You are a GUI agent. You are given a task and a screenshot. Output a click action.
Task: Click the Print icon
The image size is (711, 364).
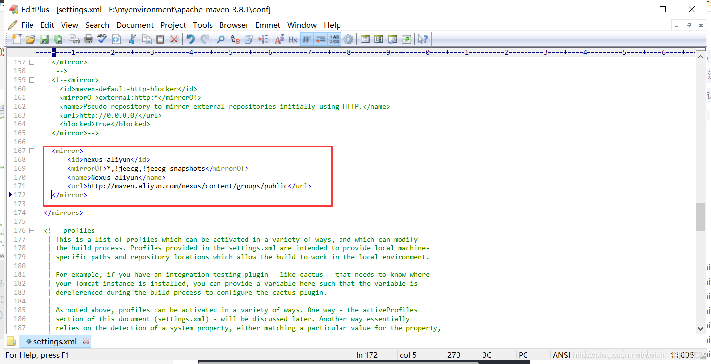pos(89,39)
